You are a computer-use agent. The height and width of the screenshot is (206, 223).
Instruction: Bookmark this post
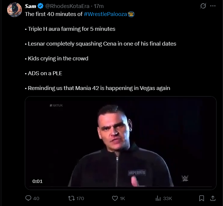(x=201, y=198)
